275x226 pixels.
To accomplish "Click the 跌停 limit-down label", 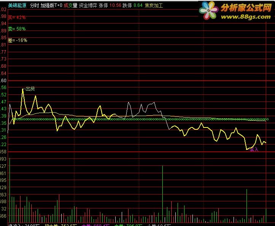I will point(127,5).
